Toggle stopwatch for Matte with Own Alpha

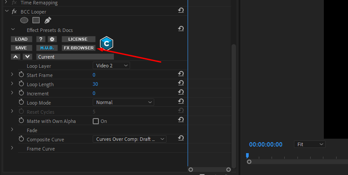click(x=21, y=120)
